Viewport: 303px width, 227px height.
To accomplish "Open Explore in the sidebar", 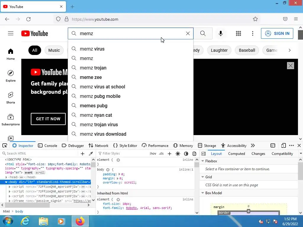I will (11, 76).
